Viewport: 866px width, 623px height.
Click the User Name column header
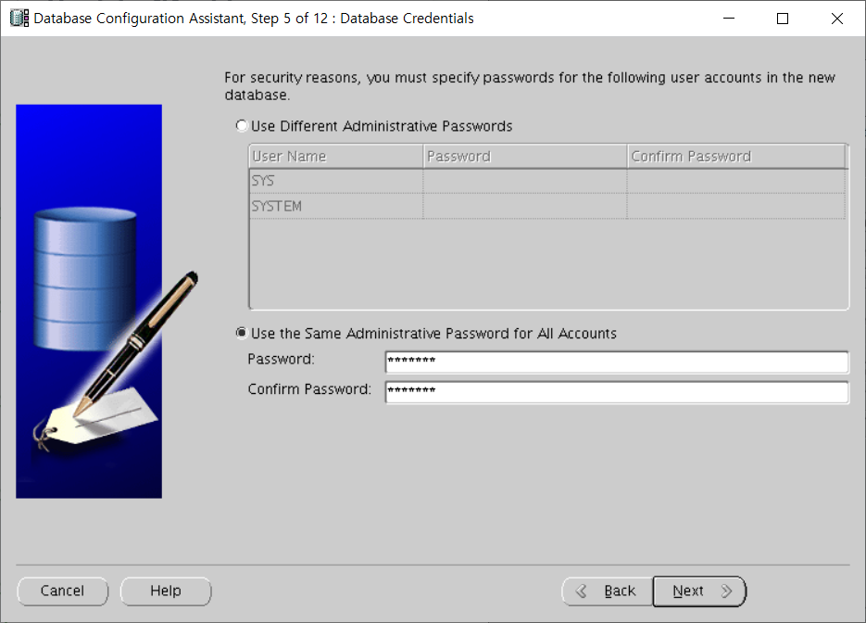click(336, 157)
